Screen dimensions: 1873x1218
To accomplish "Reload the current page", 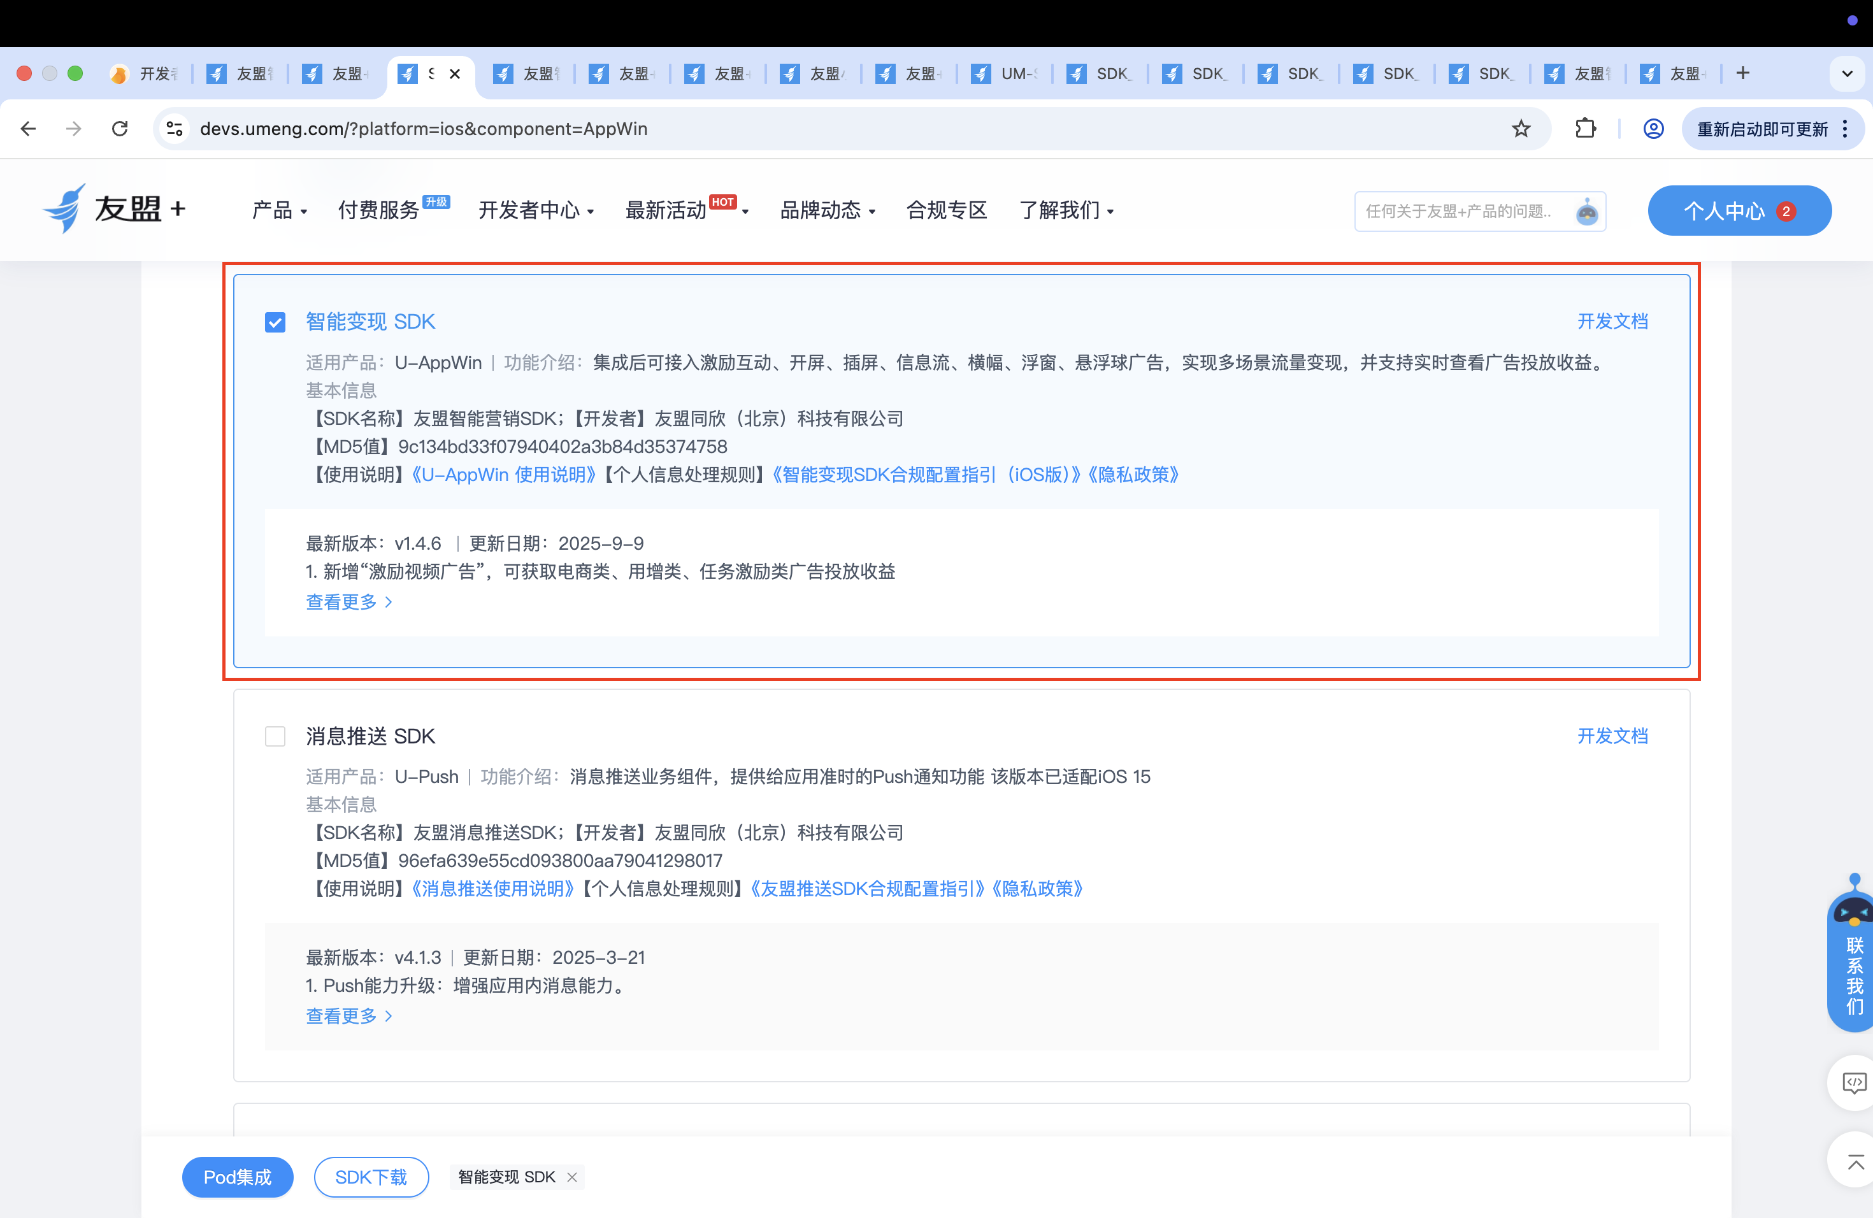I will [x=120, y=128].
